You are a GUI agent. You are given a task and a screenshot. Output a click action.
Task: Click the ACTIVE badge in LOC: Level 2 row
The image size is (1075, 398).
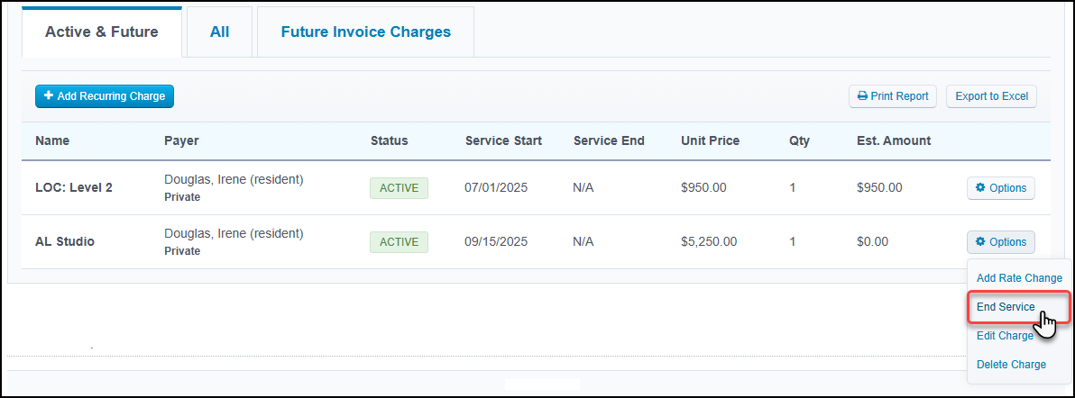pyautogui.click(x=399, y=187)
